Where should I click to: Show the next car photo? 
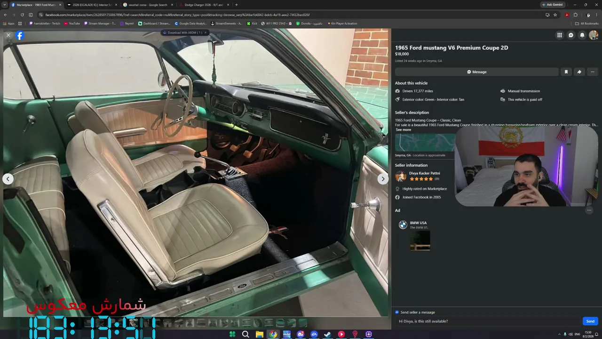[383, 178]
